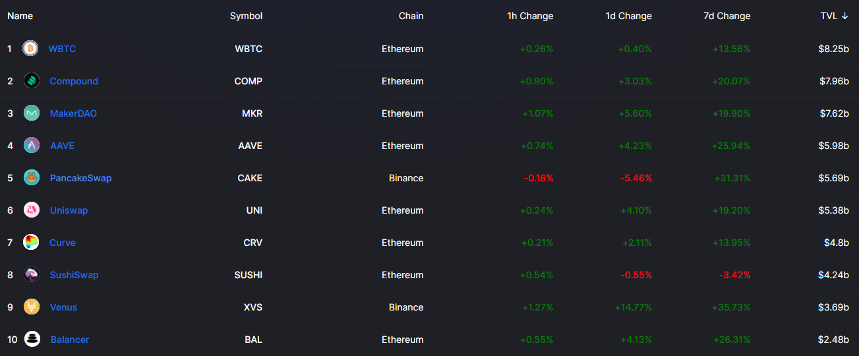Click the SushiSwap logo icon
This screenshot has width=859, height=356.
coord(32,274)
